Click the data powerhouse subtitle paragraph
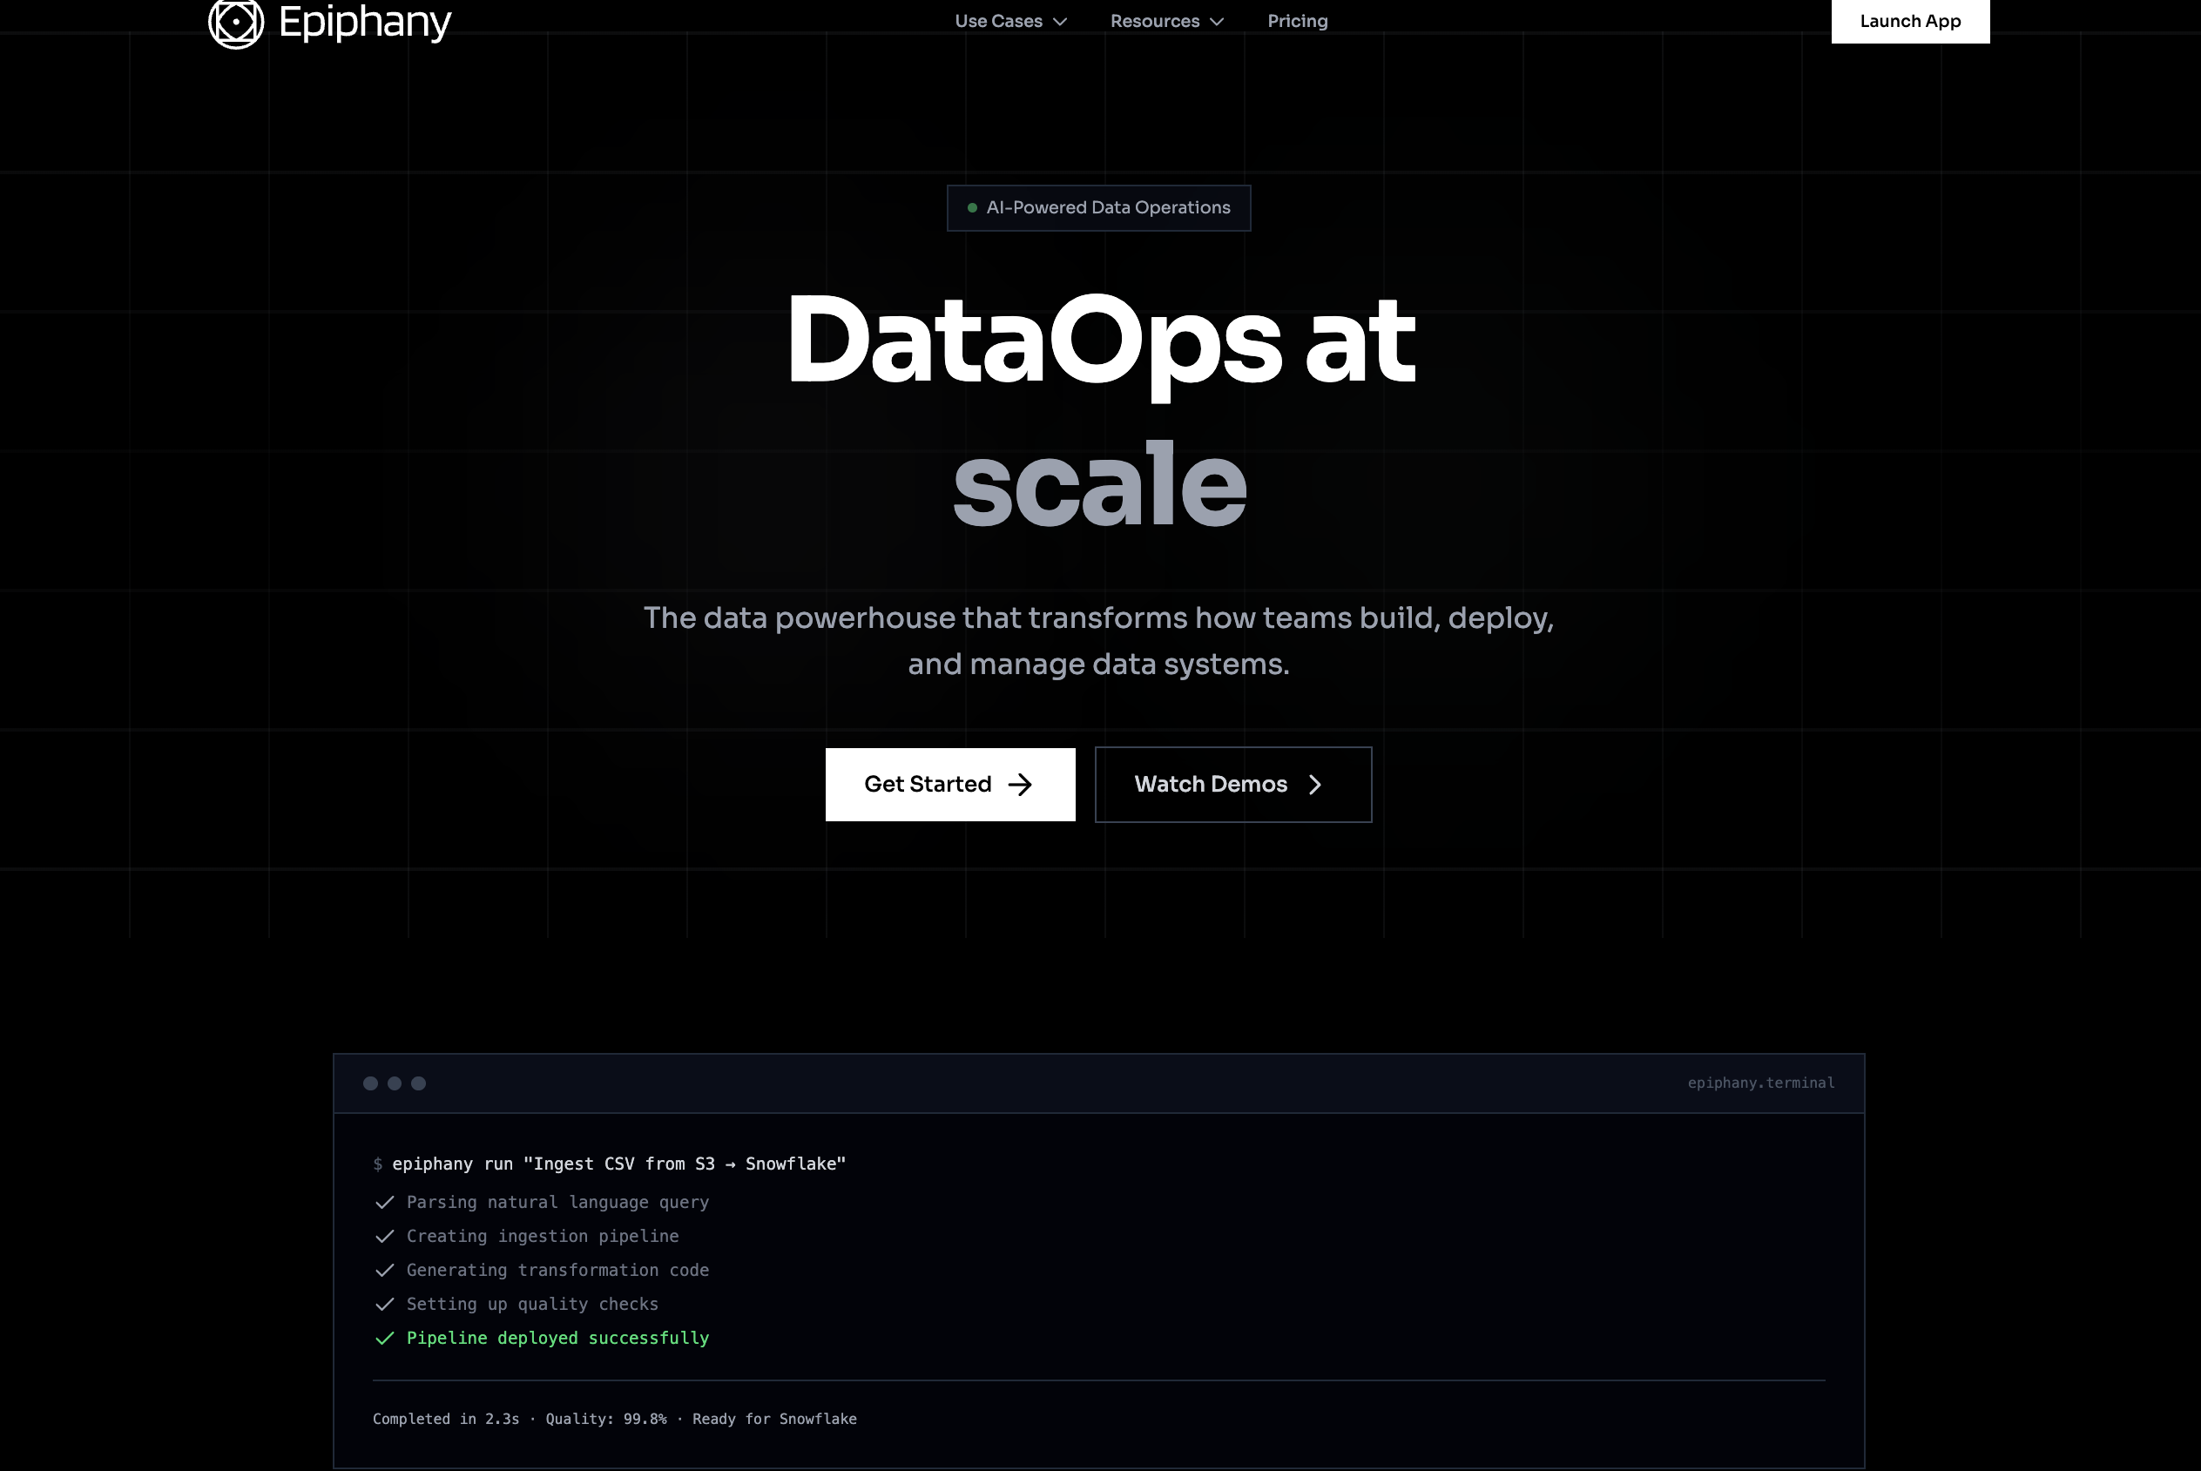This screenshot has height=1471, width=2201. (1098, 641)
